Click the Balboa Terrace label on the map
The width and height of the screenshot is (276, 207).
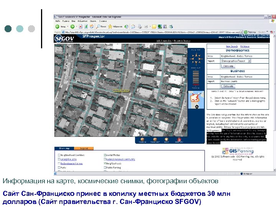click(x=121, y=90)
